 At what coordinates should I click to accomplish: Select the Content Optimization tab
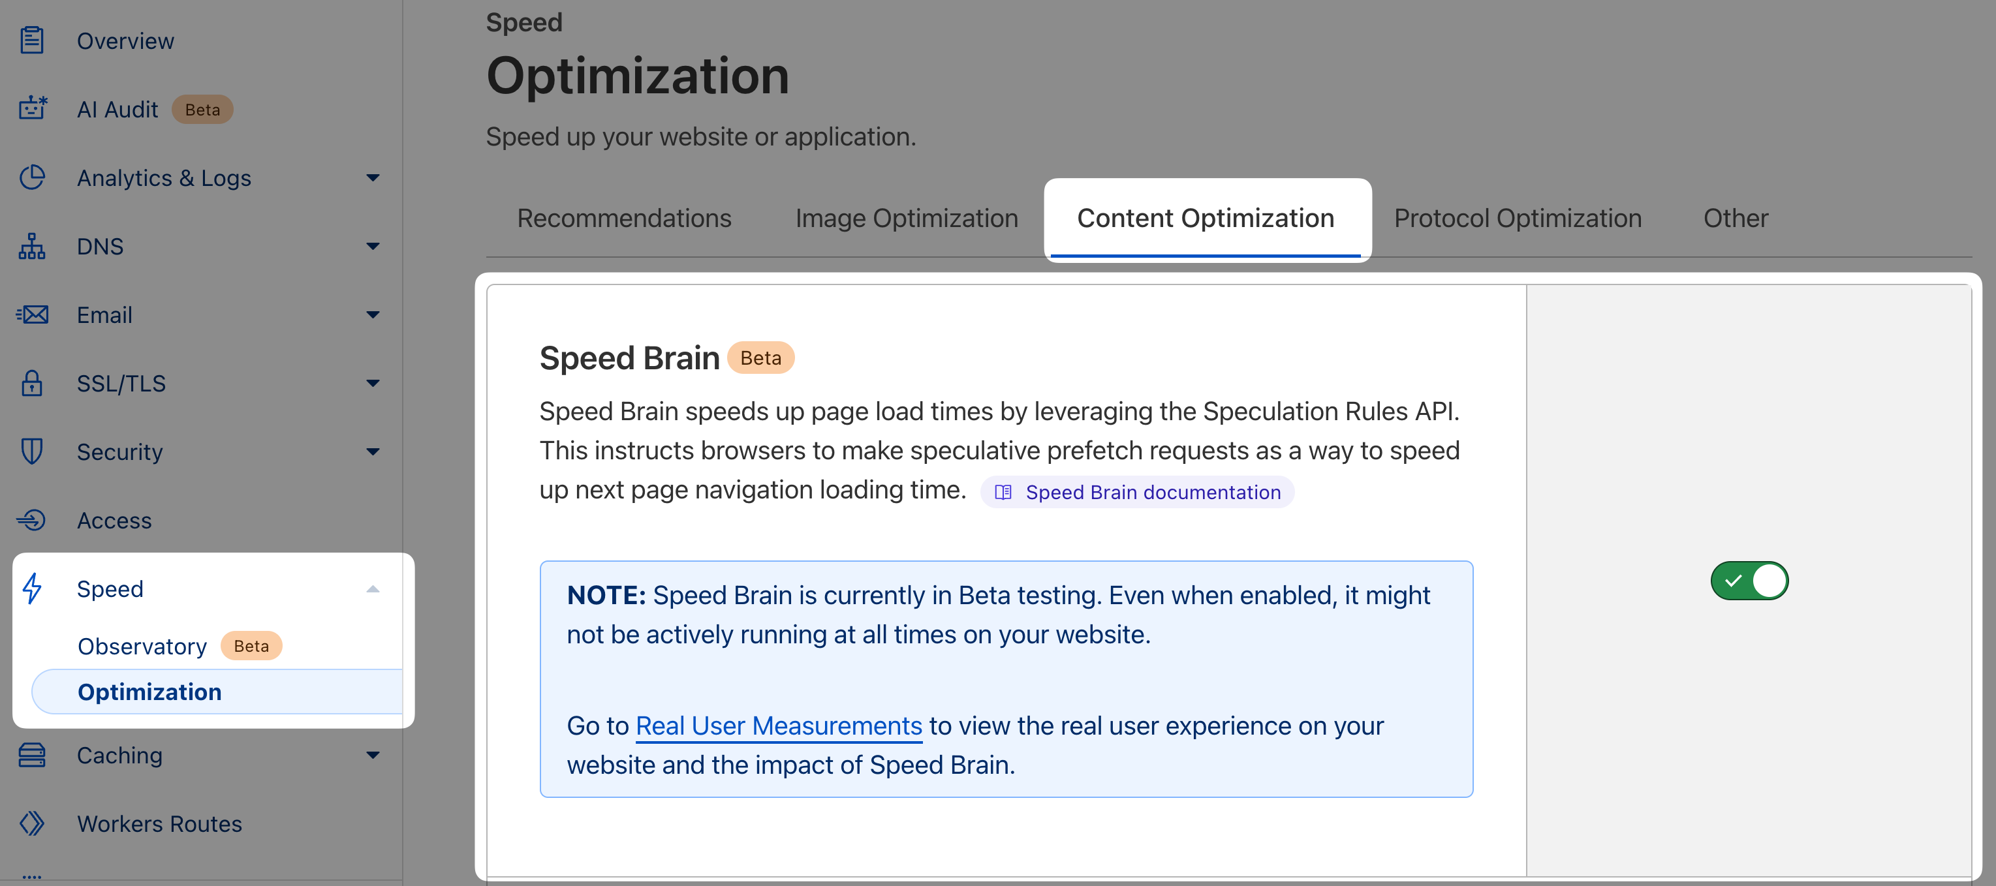point(1206,217)
